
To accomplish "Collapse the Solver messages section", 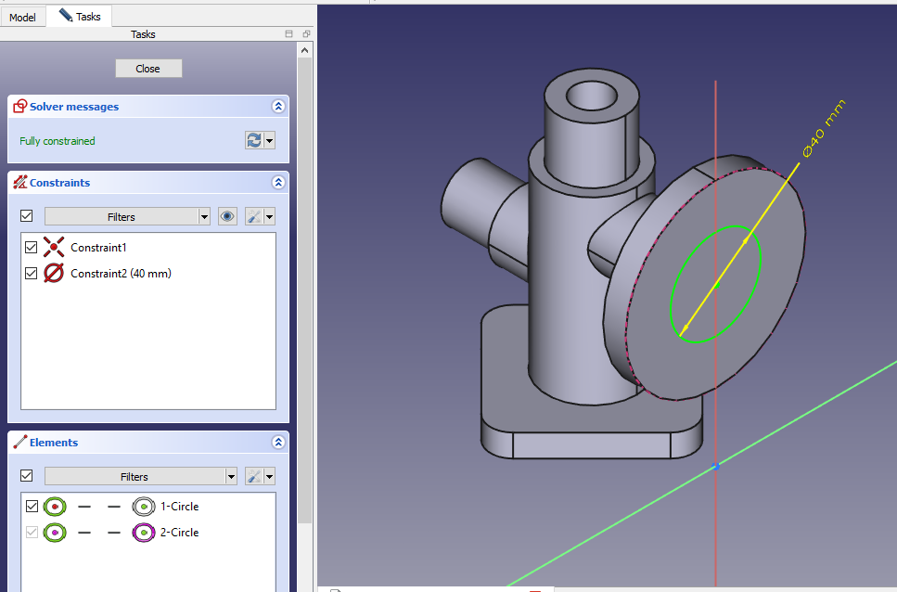I will pos(277,107).
